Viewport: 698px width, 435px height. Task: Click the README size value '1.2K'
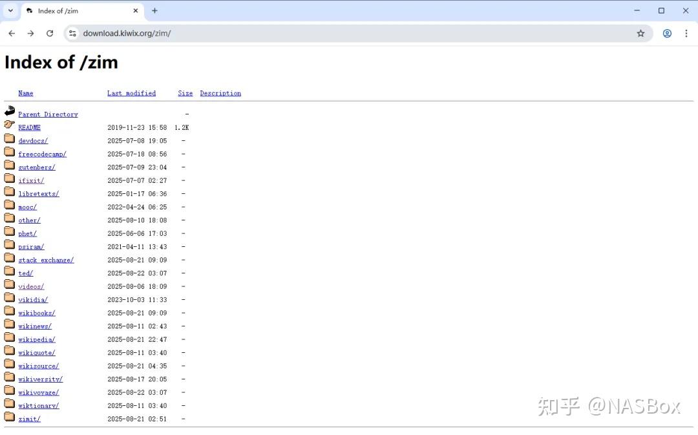click(x=182, y=127)
